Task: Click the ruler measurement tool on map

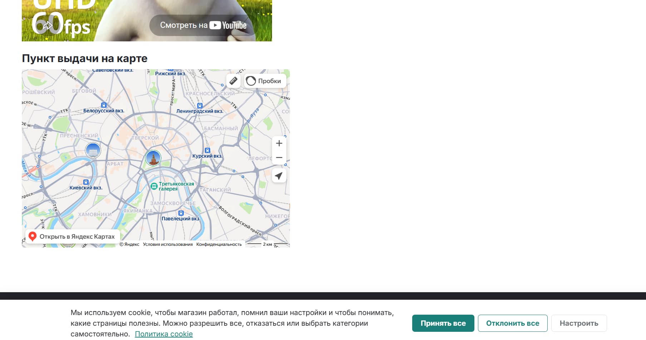Action: pyautogui.click(x=233, y=81)
